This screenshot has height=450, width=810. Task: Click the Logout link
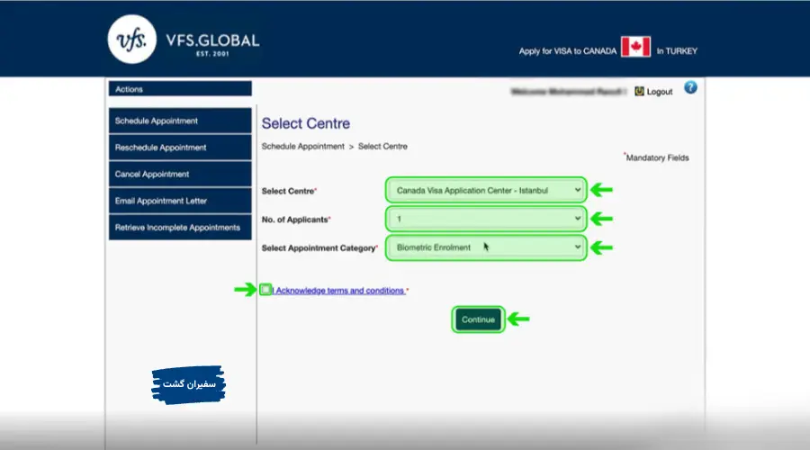pyautogui.click(x=659, y=92)
